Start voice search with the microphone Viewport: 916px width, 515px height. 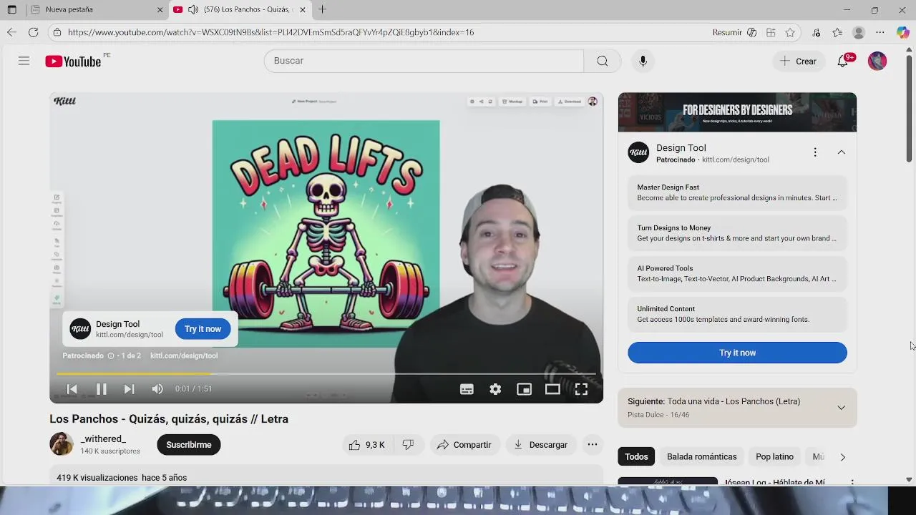click(643, 61)
